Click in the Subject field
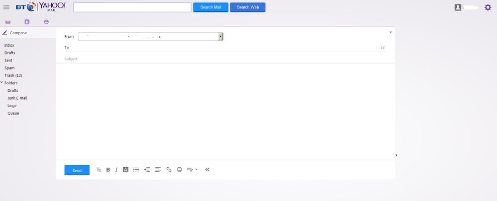This screenshot has width=497, height=201. point(225,59)
